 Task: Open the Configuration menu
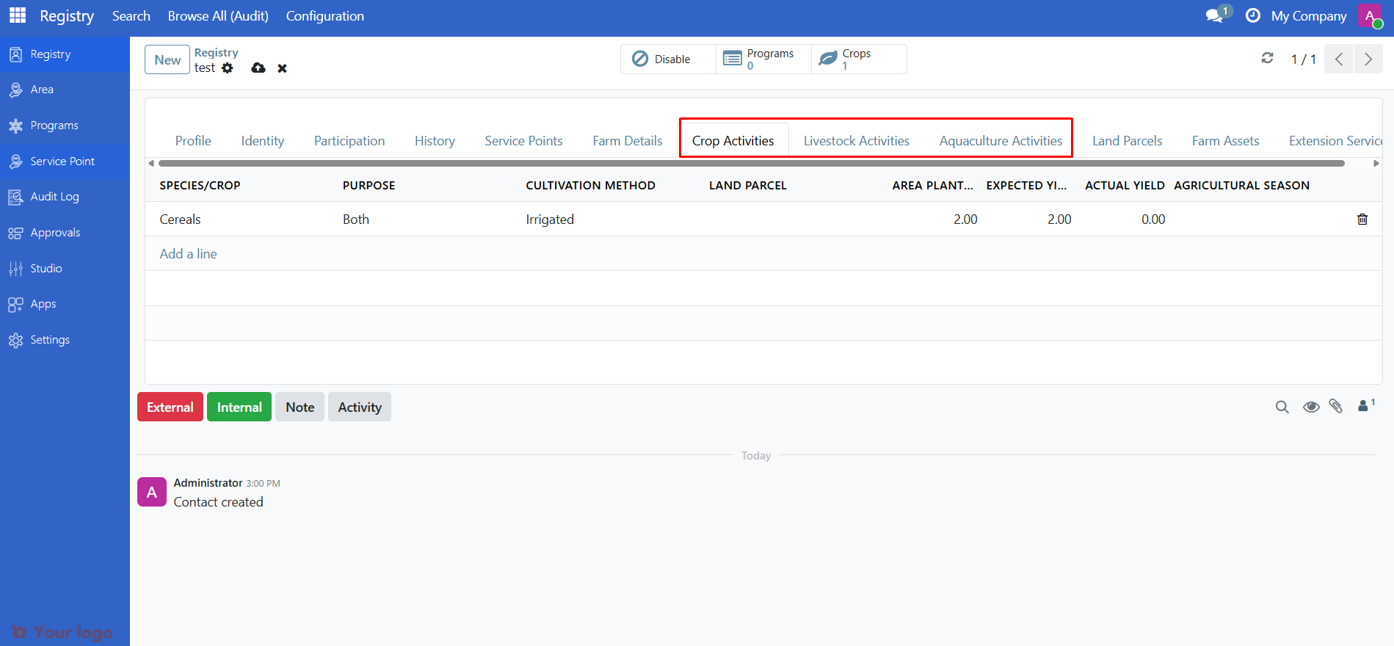325,16
